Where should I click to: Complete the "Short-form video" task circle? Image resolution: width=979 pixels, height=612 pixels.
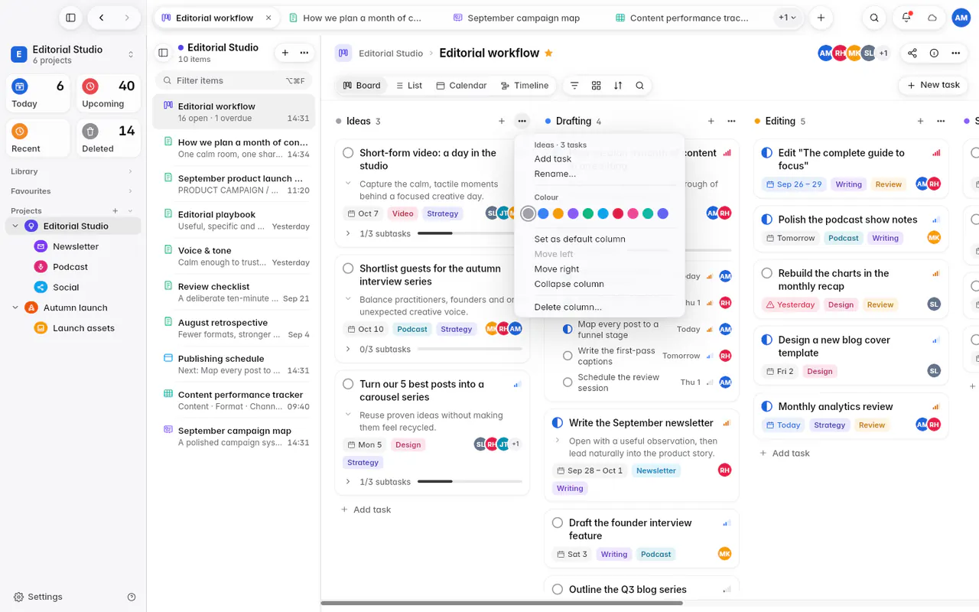[348, 153]
